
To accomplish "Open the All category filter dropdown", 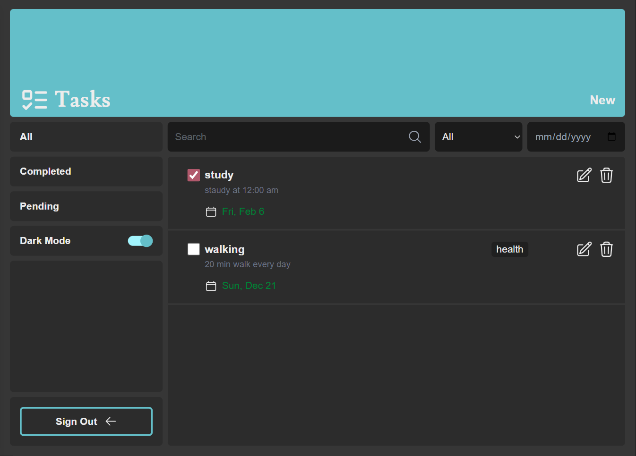I will (478, 137).
